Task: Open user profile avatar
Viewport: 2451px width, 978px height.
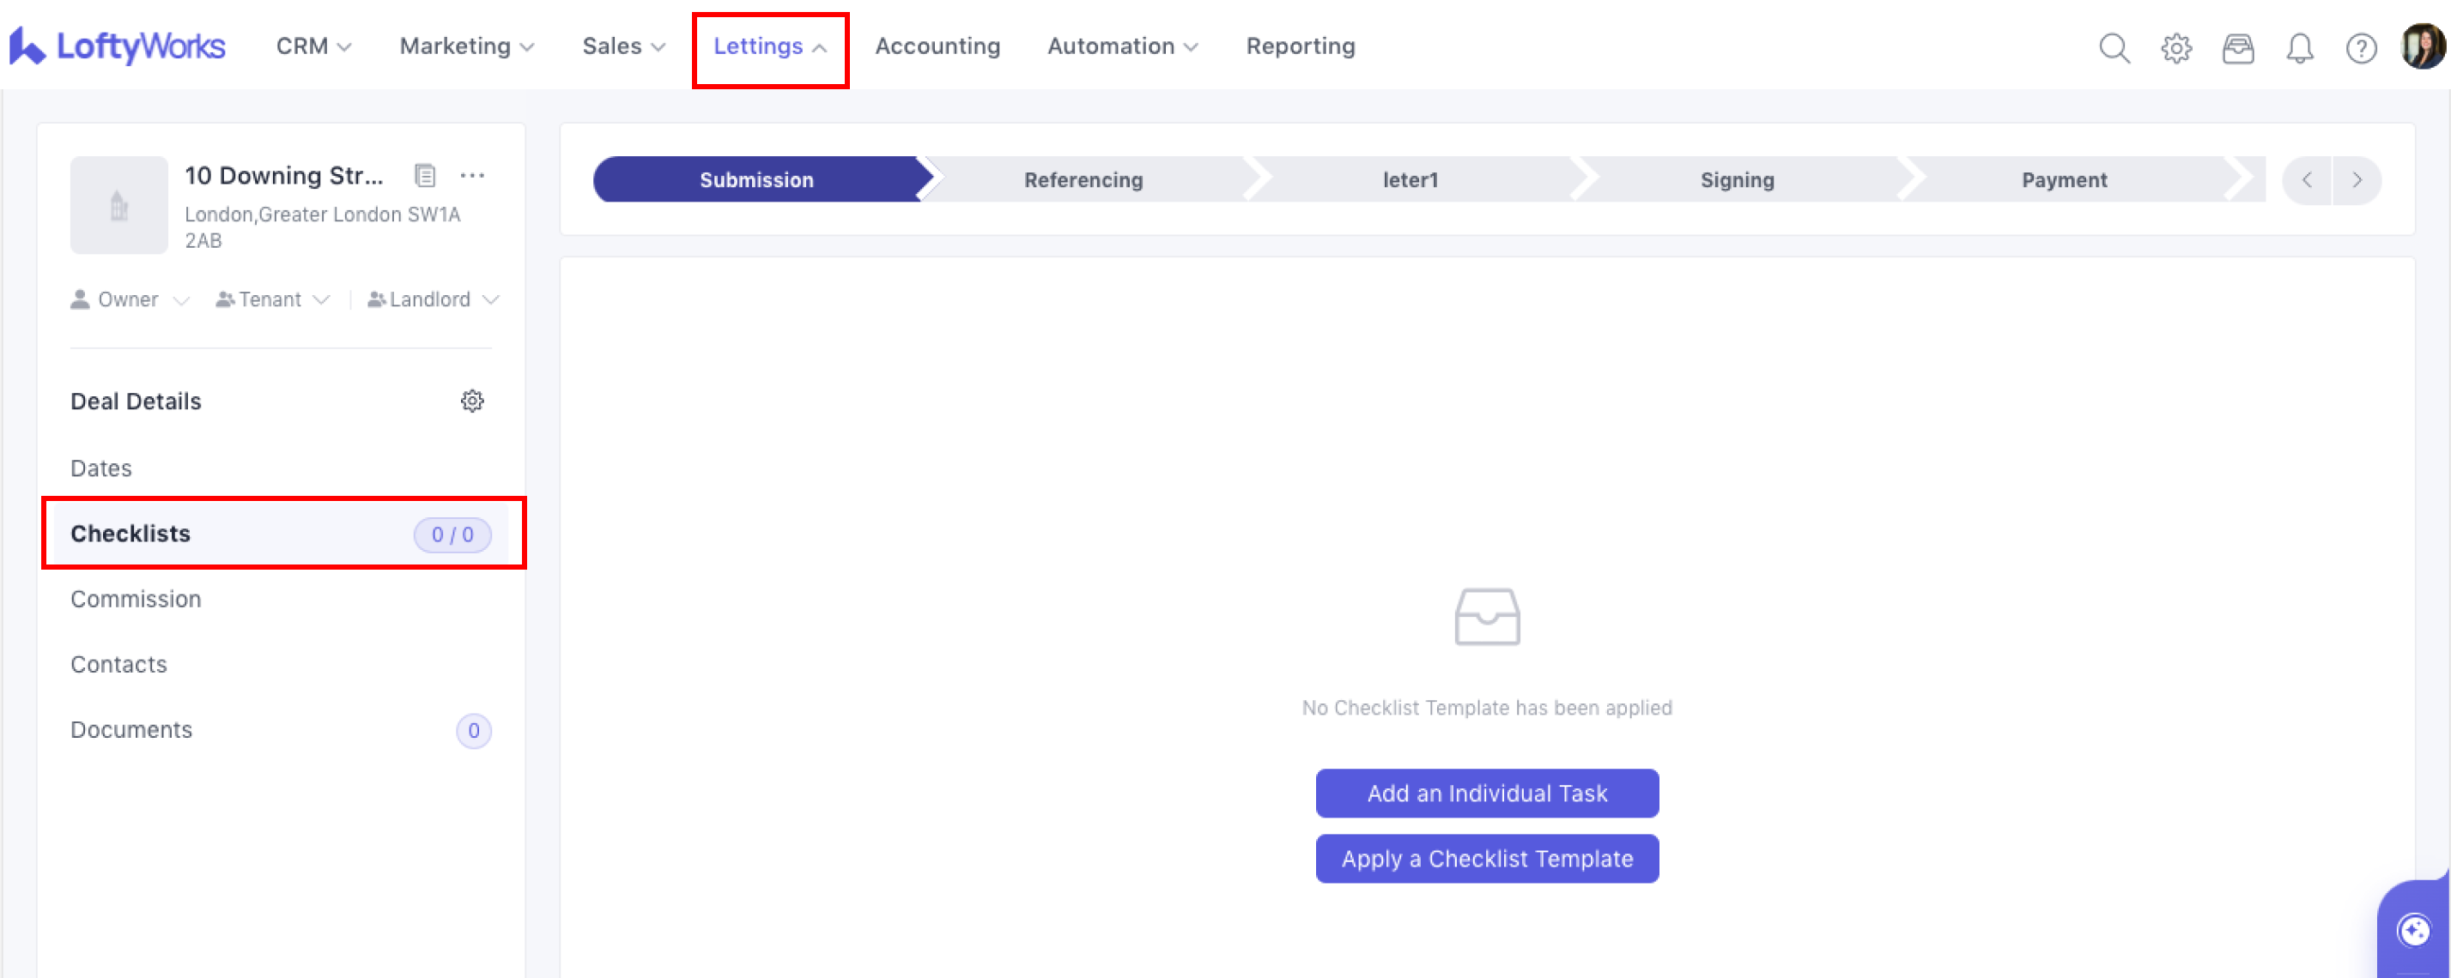Action: 2422,46
